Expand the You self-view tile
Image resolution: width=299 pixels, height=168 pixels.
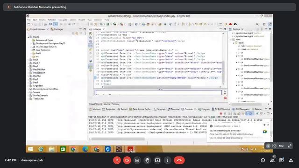[x=290, y=146]
